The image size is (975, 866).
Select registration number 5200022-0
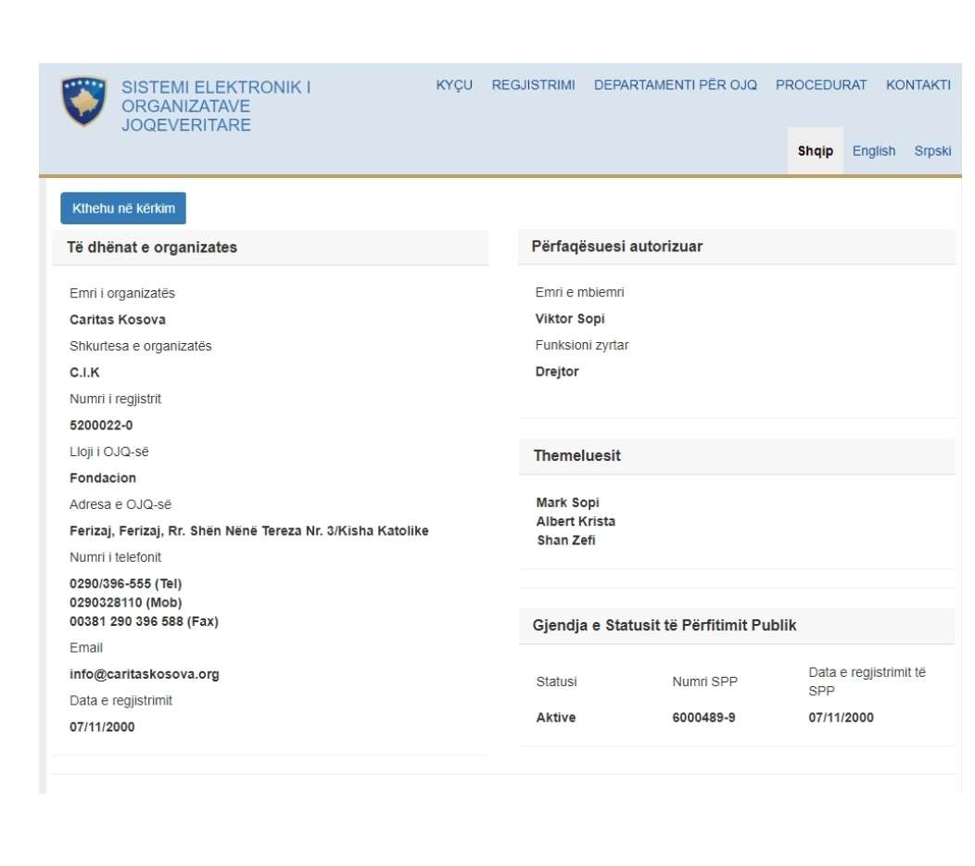pyautogui.click(x=101, y=426)
